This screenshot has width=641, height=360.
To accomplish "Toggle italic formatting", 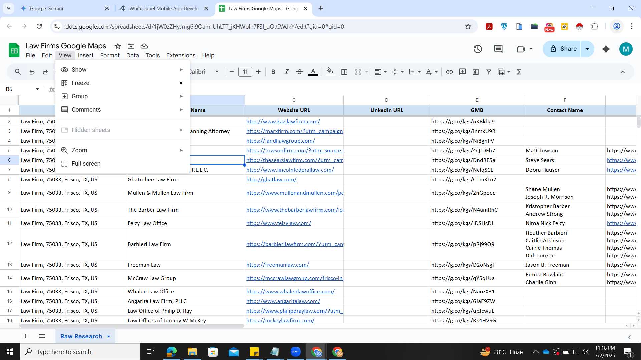I will (x=286, y=72).
